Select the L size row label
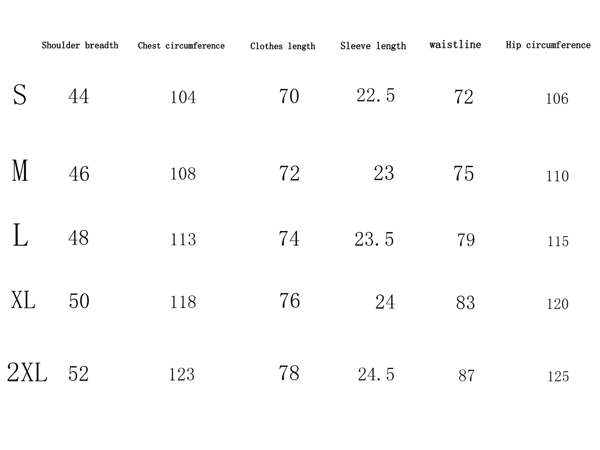 pos(21,235)
